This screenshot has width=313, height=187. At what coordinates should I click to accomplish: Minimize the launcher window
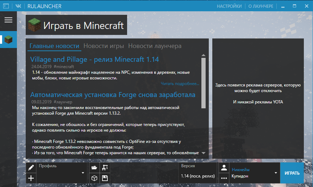(283, 6)
